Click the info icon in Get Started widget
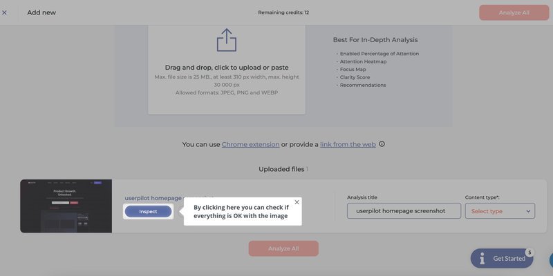 coord(482,258)
